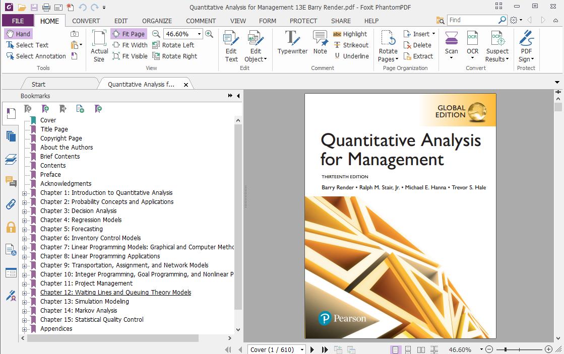Go to Chapter 3: Decision Analysis

tap(79, 211)
